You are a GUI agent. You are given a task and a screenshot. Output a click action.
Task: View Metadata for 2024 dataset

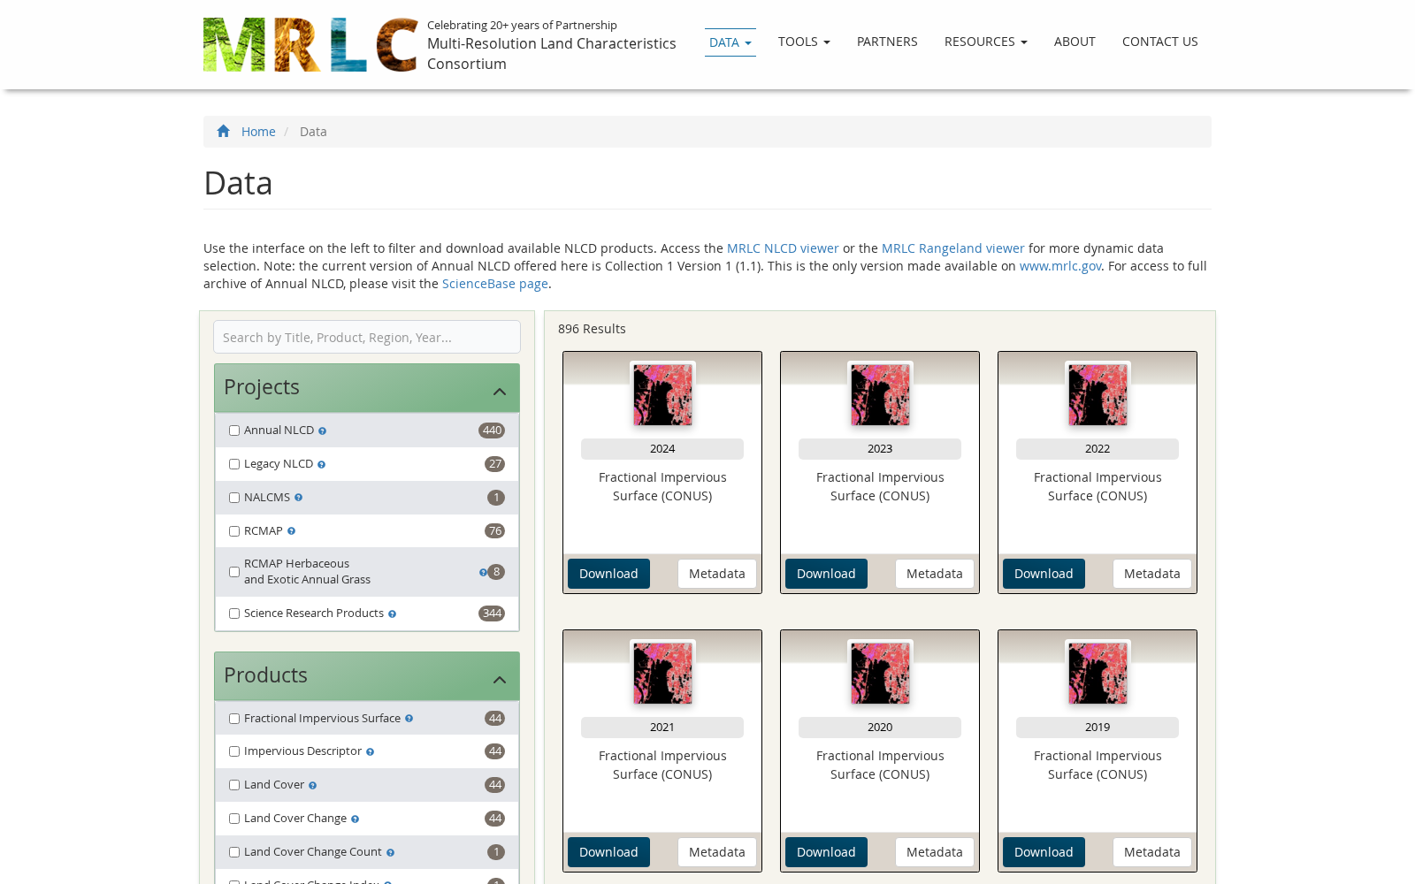pos(717,574)
